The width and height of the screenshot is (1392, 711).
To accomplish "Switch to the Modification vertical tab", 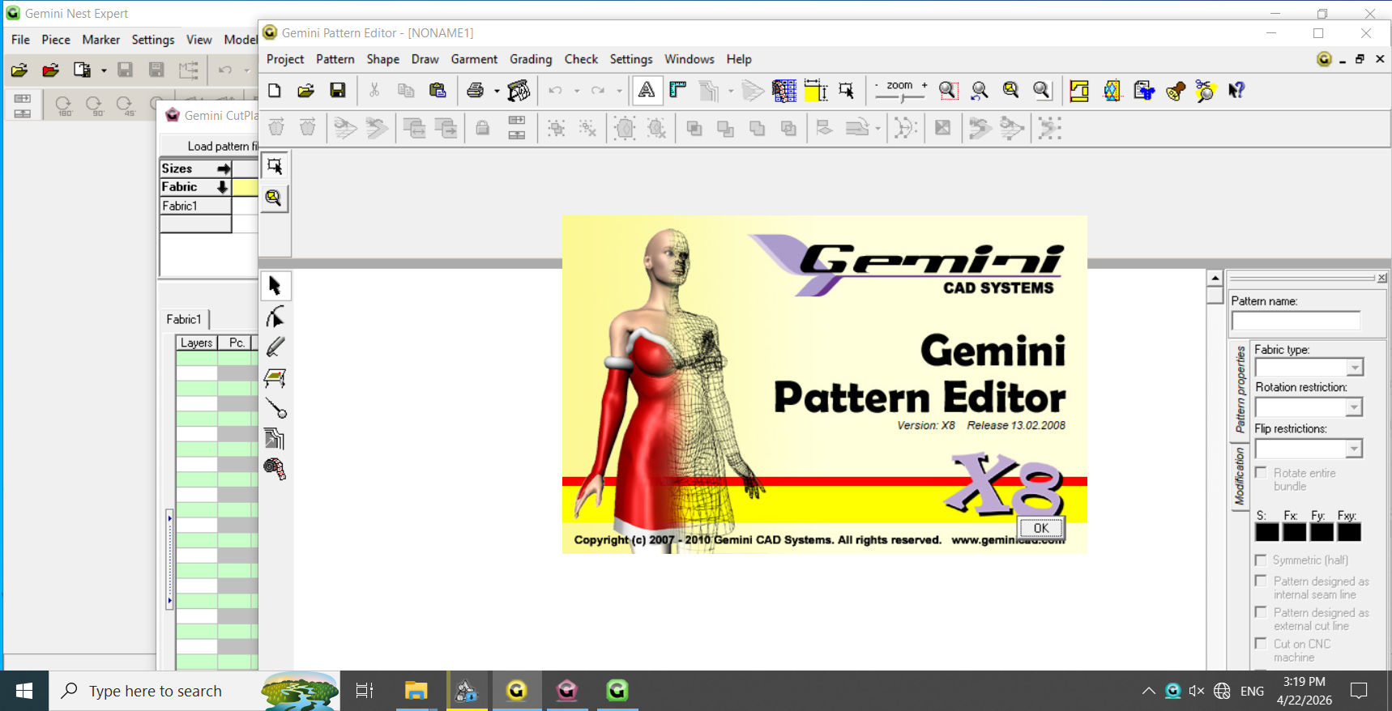I will (1240, 478).
